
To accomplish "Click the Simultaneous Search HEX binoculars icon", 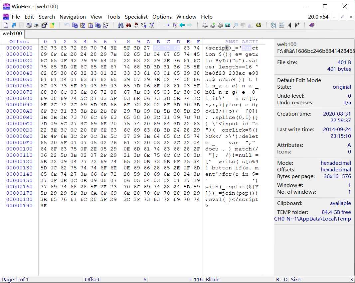I will pos(136,25).
